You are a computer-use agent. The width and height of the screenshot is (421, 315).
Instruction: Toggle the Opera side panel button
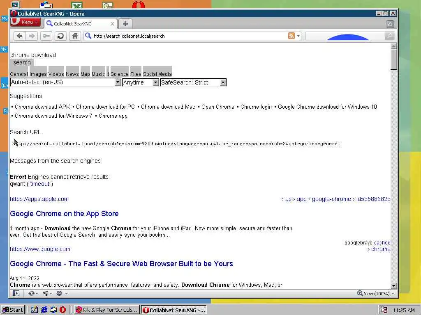click(x=16, y=293)
